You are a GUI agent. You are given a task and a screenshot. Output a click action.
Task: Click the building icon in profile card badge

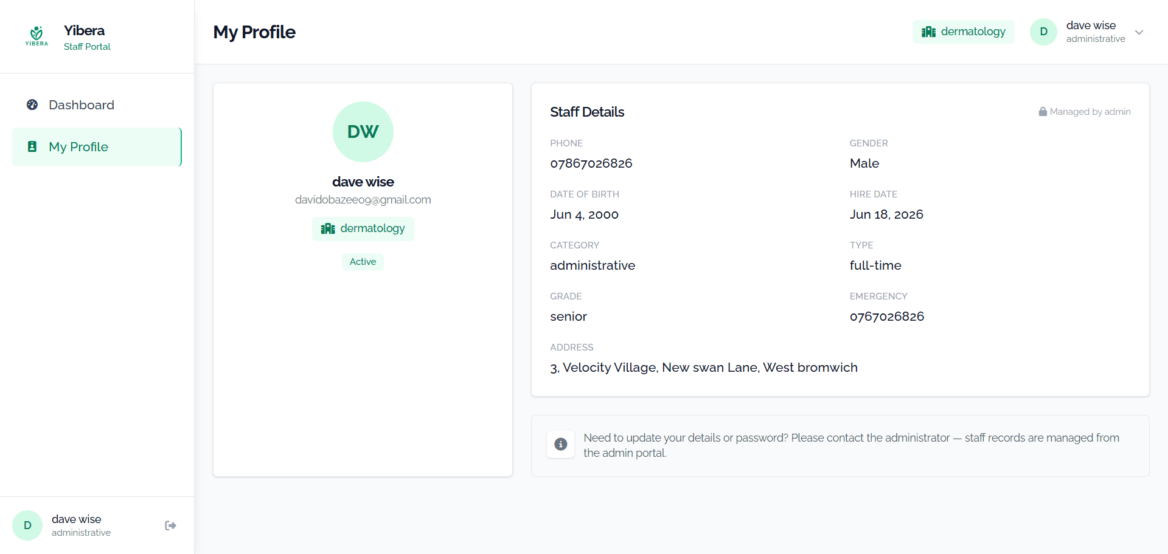(x=328, y=228)
